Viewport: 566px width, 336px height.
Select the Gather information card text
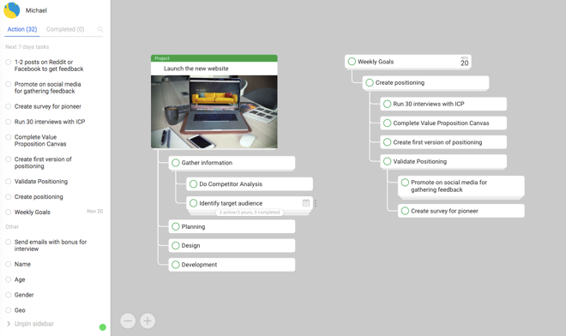point(207,163)
